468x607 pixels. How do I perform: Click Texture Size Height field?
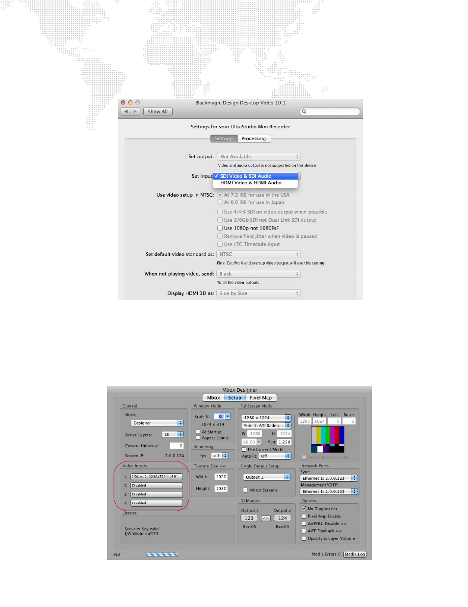[x=221, y=489]
